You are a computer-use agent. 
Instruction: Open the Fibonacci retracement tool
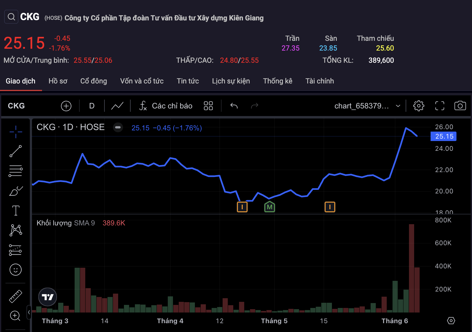point(16,171)
